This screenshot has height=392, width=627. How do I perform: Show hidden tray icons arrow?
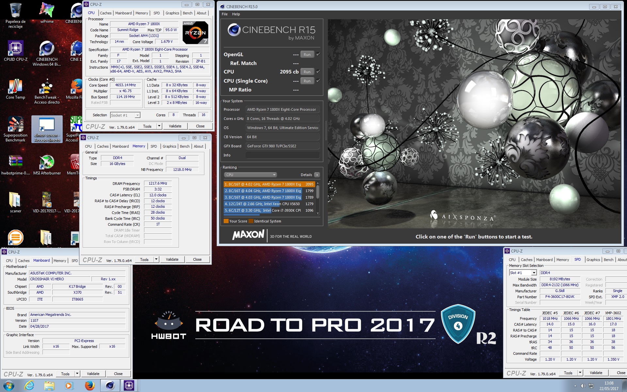tap(575, 386)
